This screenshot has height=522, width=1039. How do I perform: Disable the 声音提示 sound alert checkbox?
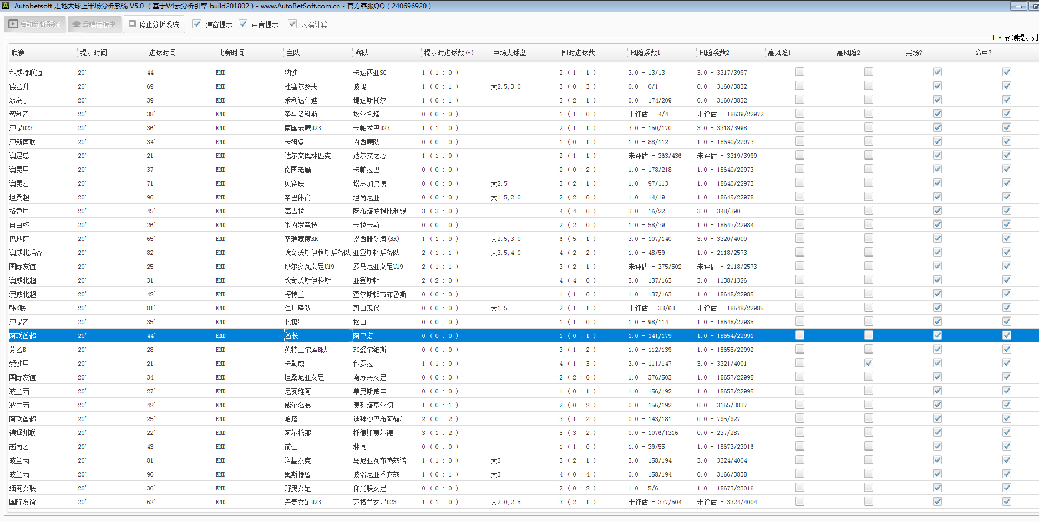(x=243, y=24)
